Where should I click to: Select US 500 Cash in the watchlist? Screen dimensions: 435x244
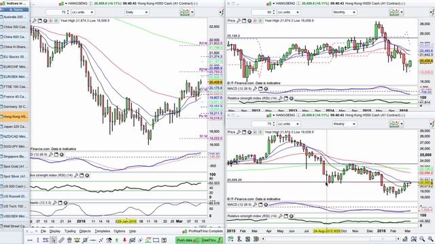pos(14,186)
